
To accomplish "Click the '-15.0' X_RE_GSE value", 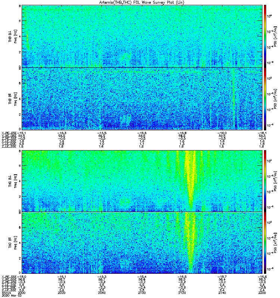I will 22,277.
